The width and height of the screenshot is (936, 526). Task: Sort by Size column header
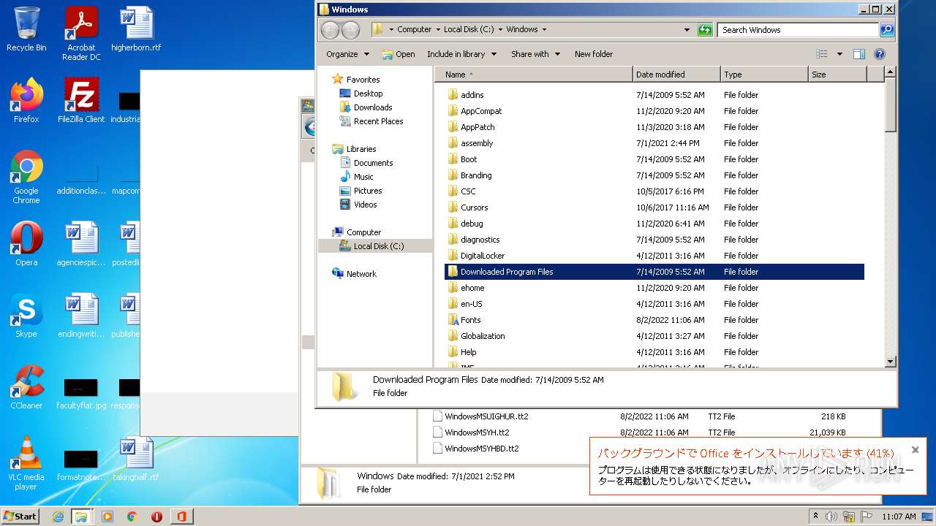pyautogui.click(x=837, y=75)
